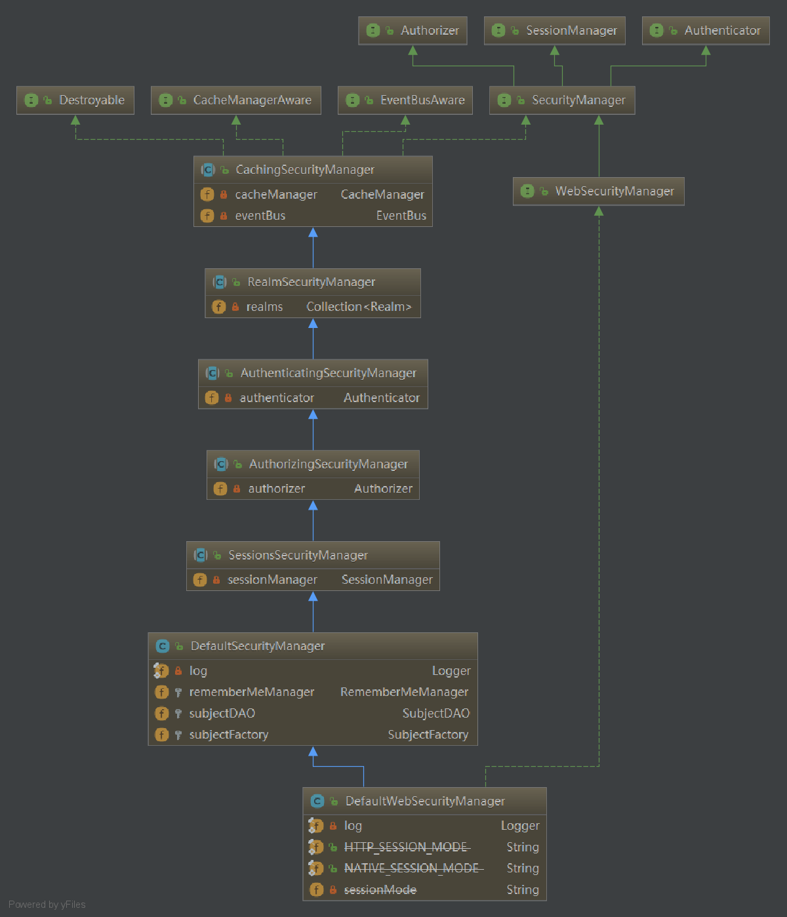Click the field icon beside authorizer
Screen dimensions: 787x917
(x=220, y=489)
